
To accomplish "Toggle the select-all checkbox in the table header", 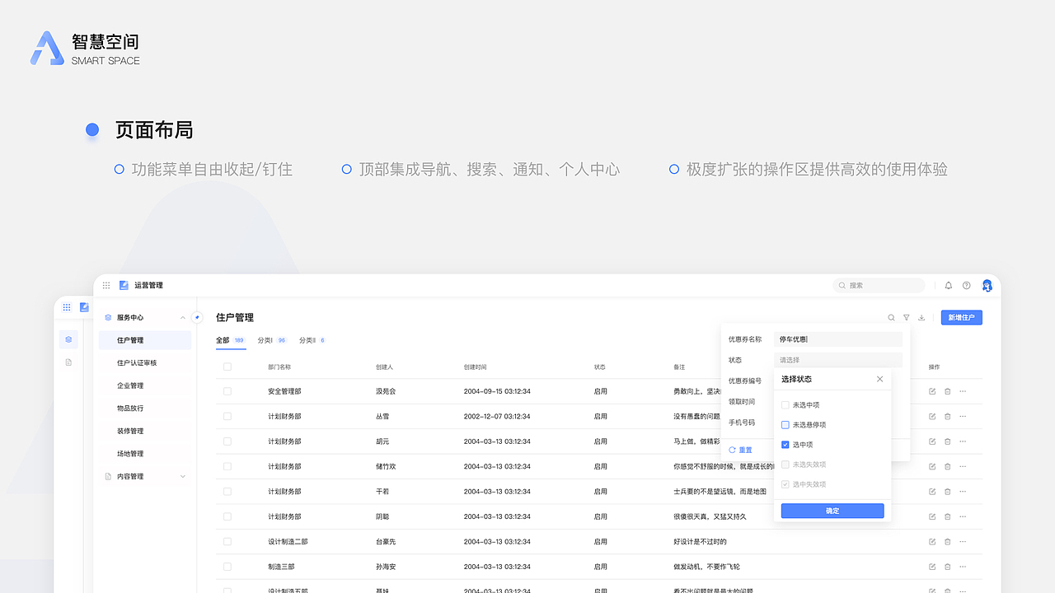I will click(x=227, y=367).
